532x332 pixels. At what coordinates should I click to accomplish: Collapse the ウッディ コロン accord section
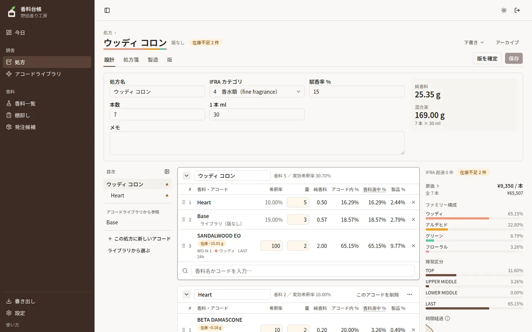pyautogui.click(x=187, y=176)
